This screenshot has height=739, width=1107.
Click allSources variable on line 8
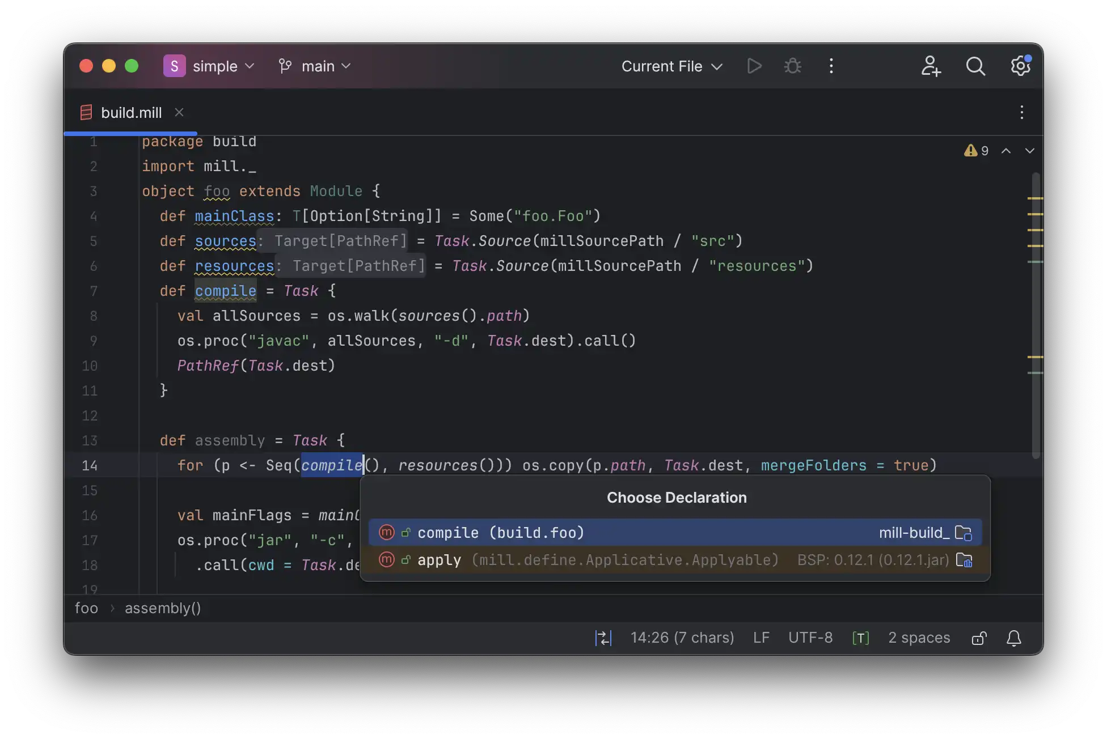click(256, 316)
